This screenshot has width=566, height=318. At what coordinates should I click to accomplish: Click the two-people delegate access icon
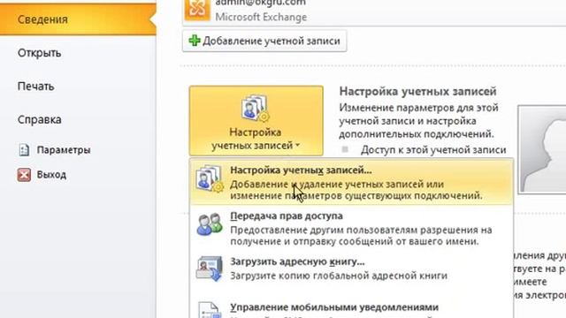(210, 224)
